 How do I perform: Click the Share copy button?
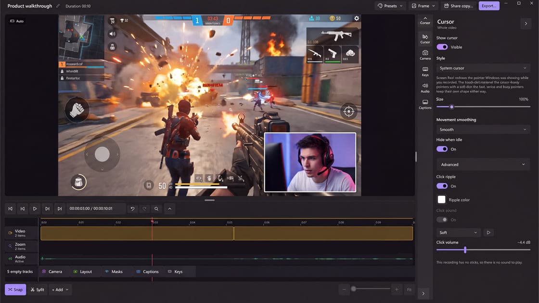tap(459, 6)
